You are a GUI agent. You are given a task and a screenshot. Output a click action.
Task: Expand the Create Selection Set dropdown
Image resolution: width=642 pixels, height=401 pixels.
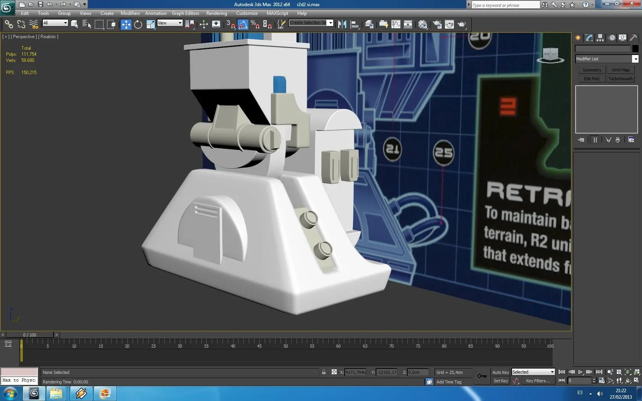pyautogui.click(x=331, y=23)
